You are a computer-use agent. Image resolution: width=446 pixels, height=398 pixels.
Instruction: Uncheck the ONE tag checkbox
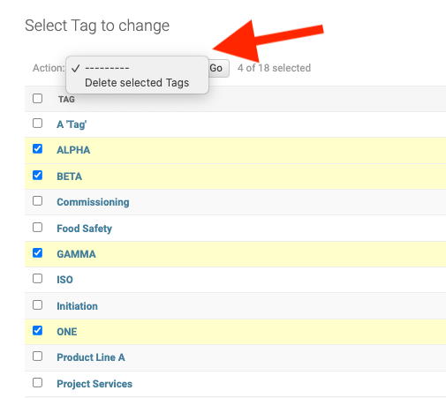coord(37,331)
